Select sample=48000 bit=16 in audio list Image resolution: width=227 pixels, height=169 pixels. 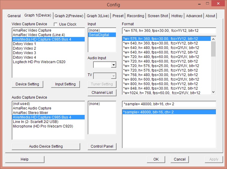click(x=169, y=112)
